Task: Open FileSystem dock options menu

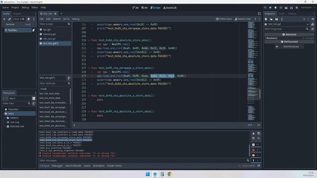Action: [x=35, y=93]
